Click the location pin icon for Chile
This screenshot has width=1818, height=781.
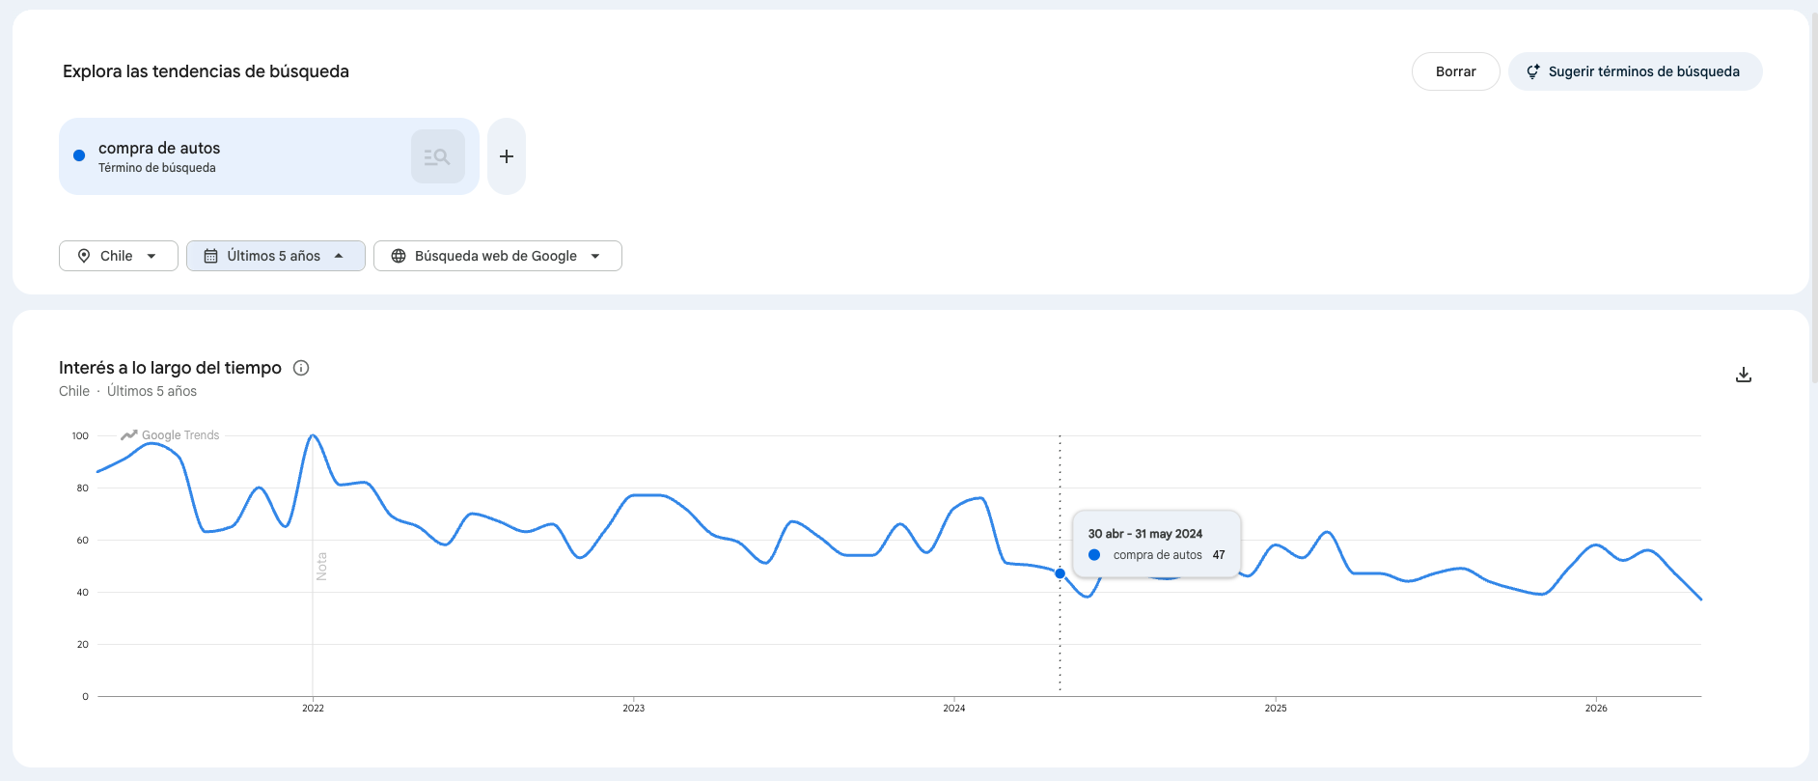pyautogui.click(x=84, y=256)
